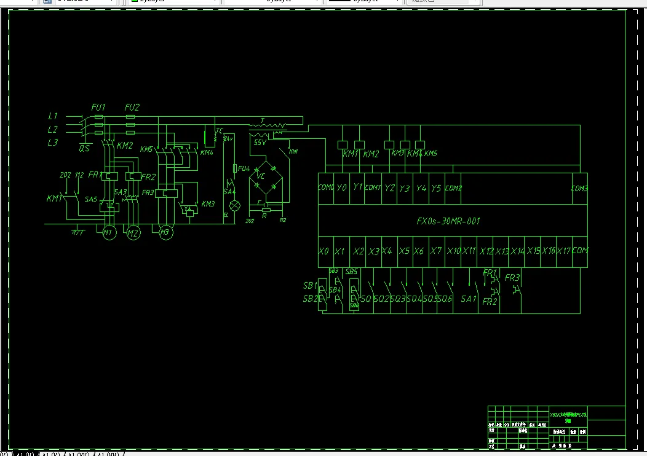The image size is (647, 456).
Task: Select the SB5 pushbutton label
Action: tap(351, 271)
